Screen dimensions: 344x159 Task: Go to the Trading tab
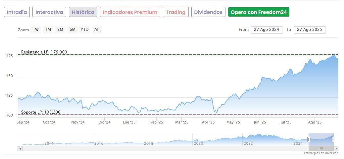(175, 12)
